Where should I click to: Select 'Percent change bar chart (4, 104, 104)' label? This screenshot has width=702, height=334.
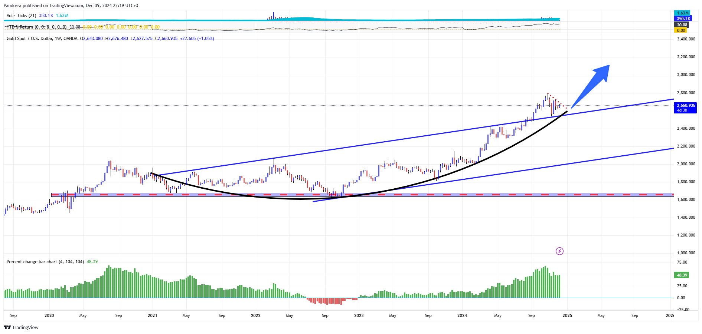(x=45, y=262)
